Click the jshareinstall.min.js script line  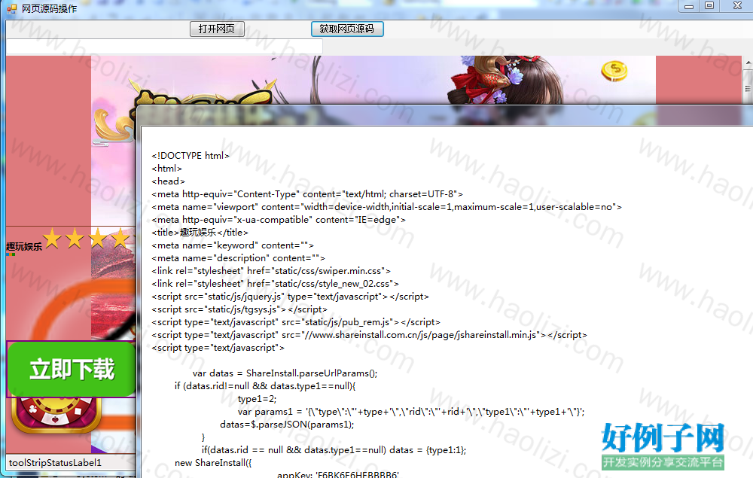[369, 335]
